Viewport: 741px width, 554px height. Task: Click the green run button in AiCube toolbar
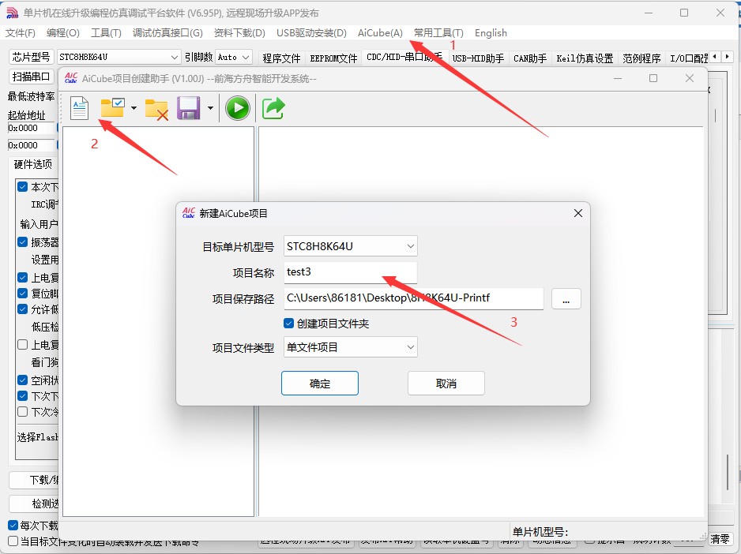click(x=237, y=108)
